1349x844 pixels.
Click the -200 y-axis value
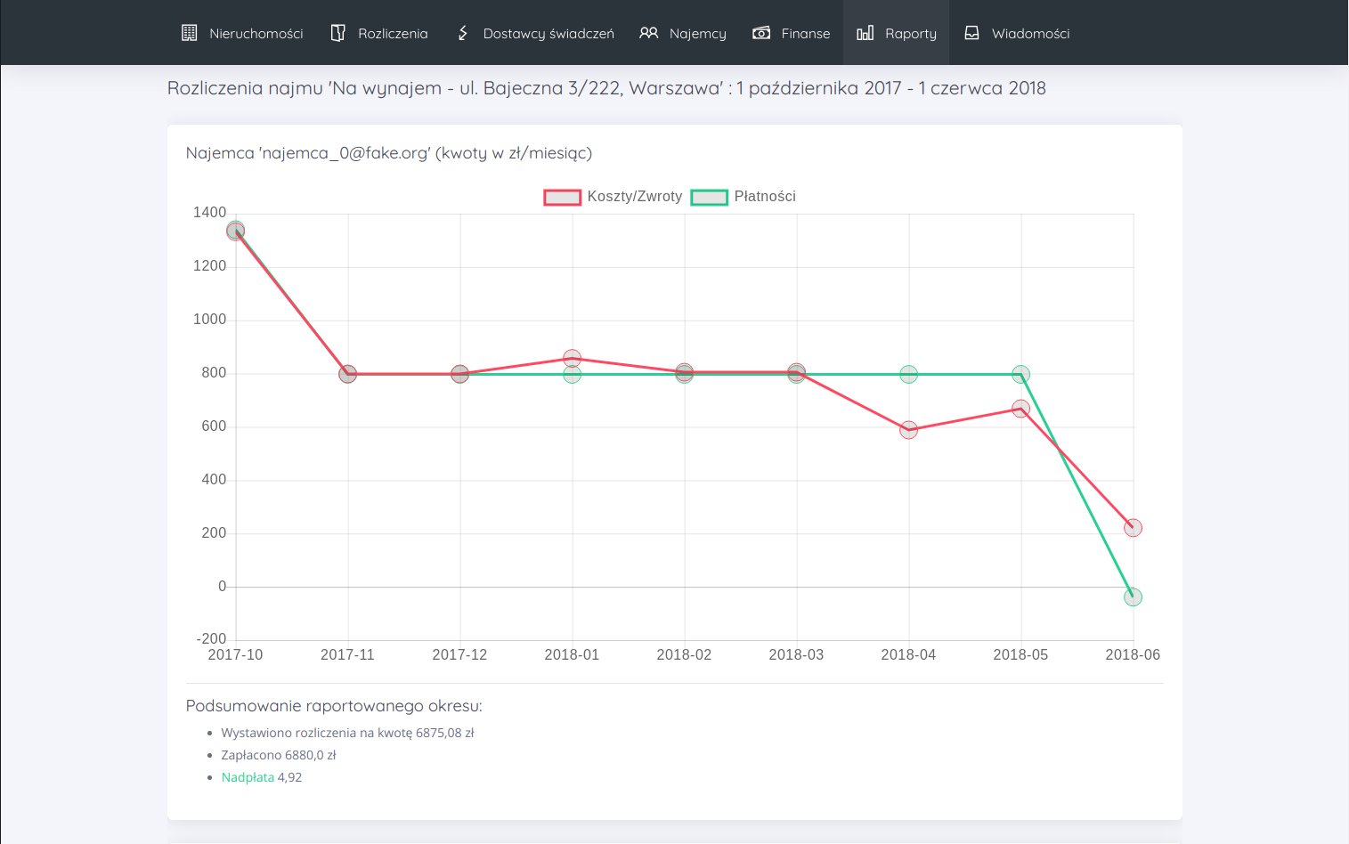coord(211,639)
